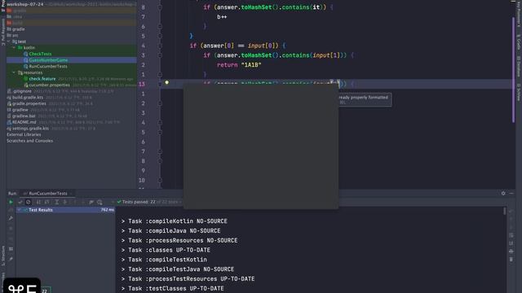Open Pull Requests side tab
The image size is (522, 293).
click(x=3, y=32)
